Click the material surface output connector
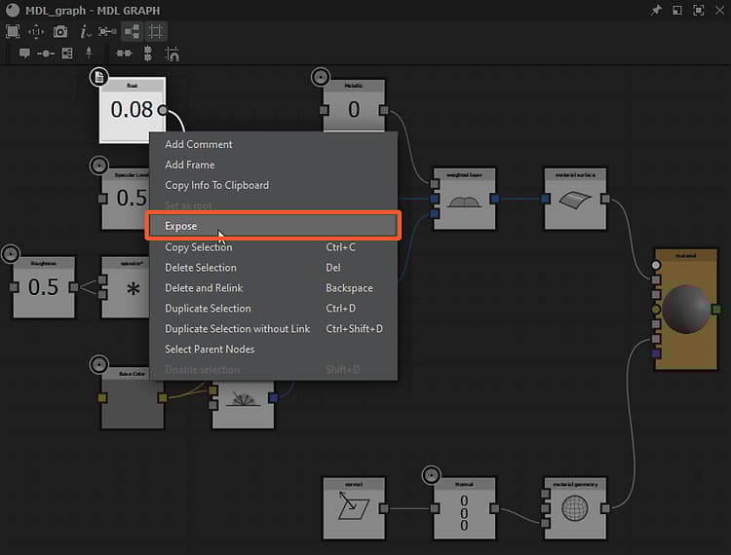Viewport: 731px width, 555px height. click(x=605, y=199)
